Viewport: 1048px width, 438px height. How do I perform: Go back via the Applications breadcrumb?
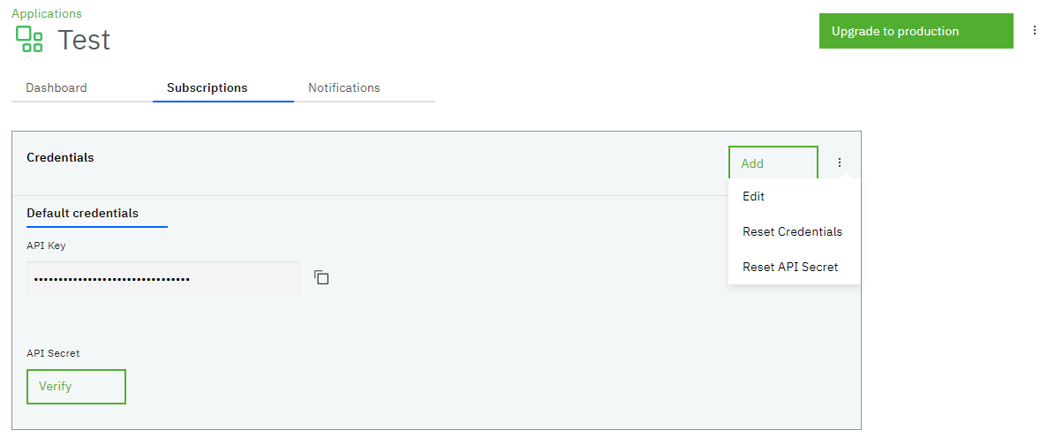coord(47,13)
